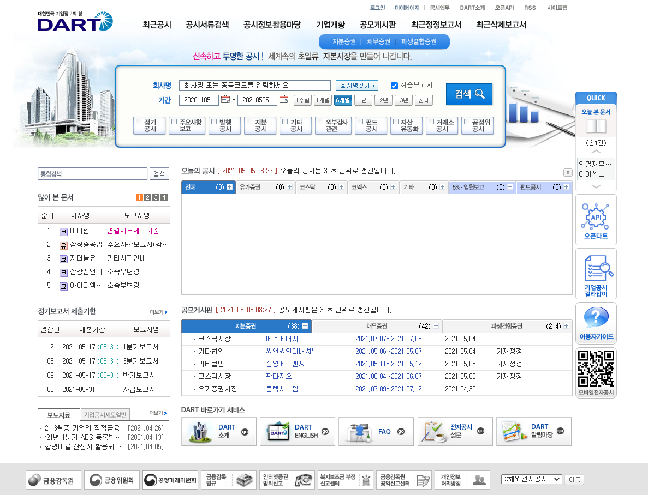Open 복지보조금 부정 신고센터 footer link
This screenshot has width=648, height=495.
(x=346, y=480)
